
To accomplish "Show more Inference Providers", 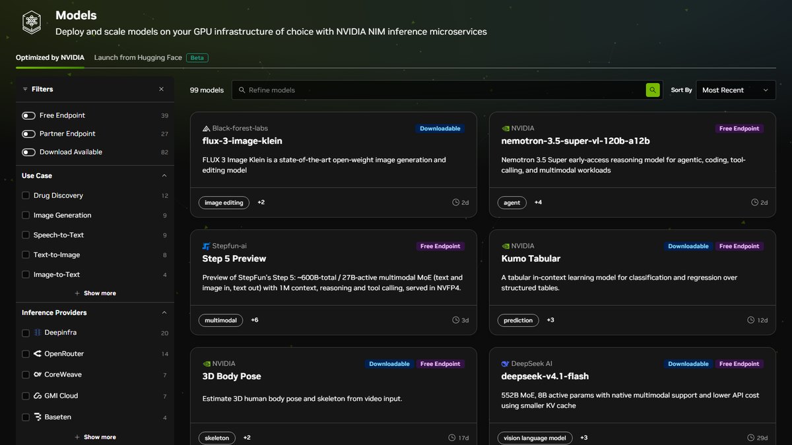I will [x=95, y=437].
